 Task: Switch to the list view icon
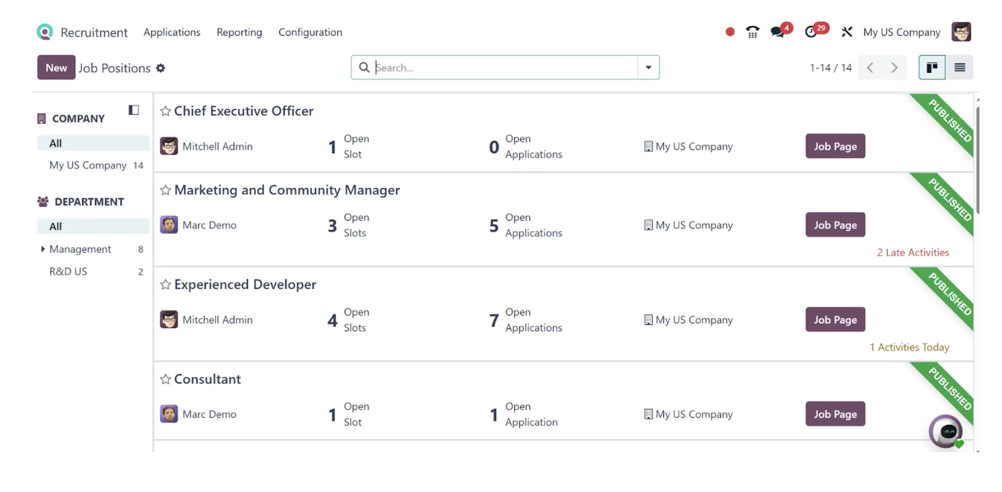[x=959, y=68]
